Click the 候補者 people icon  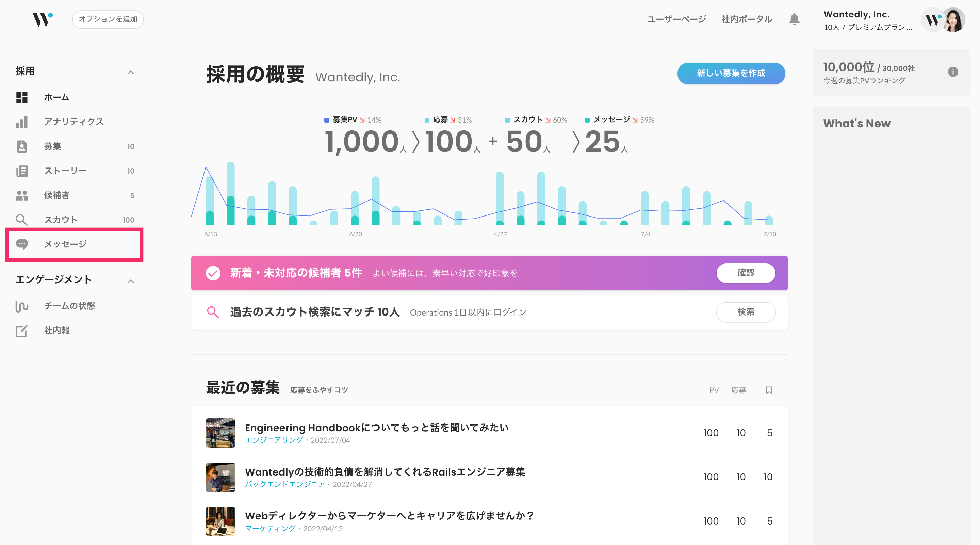22,195
